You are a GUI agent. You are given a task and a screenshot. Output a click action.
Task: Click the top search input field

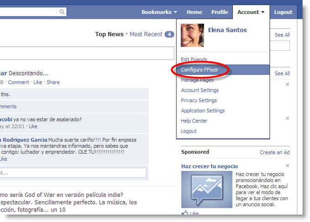tap(28, 12)
